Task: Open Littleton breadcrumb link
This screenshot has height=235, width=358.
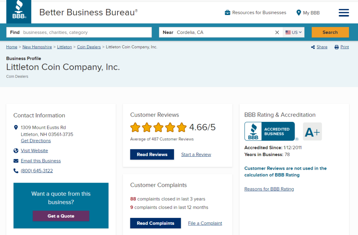Action: point(64,47)
